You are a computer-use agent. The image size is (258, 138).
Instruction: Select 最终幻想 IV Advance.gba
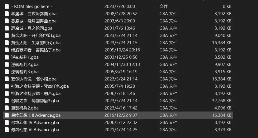(35, 122)
